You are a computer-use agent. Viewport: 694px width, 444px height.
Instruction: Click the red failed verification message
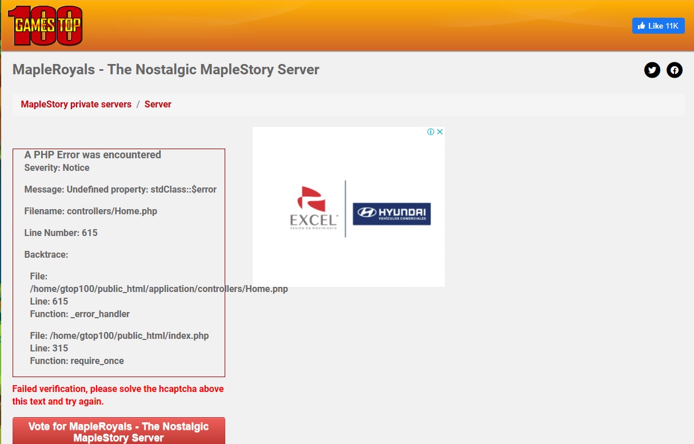118,395
